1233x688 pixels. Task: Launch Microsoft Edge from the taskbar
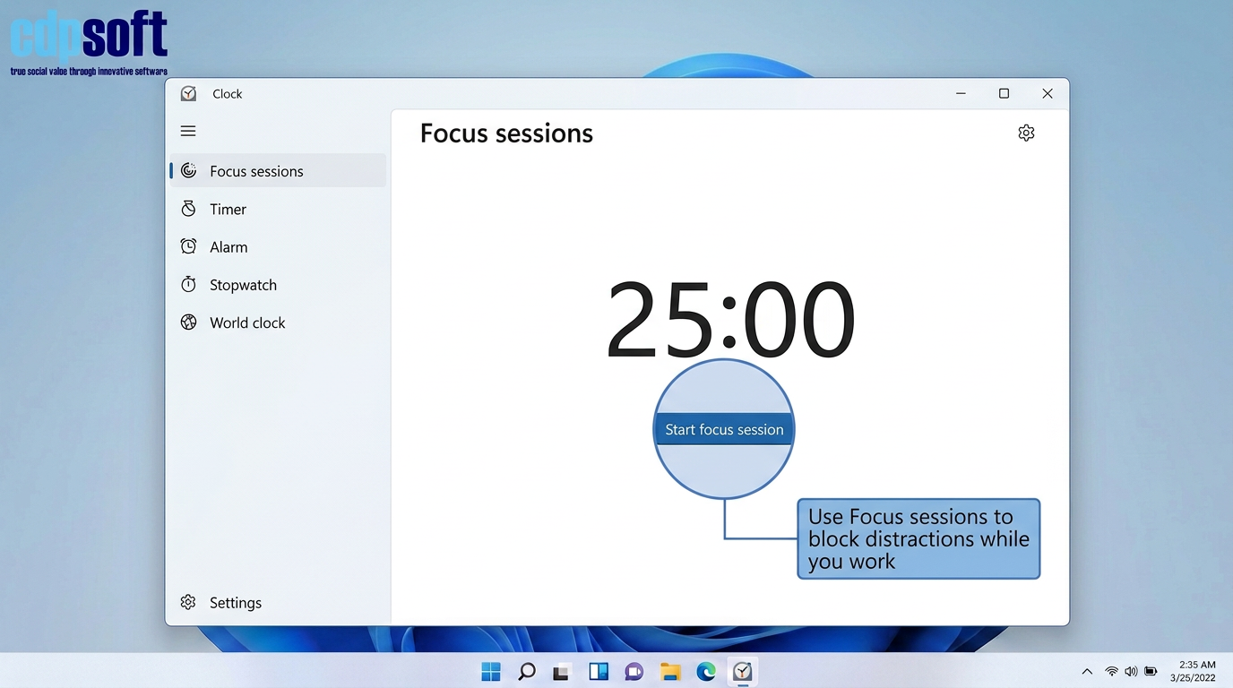706,672
